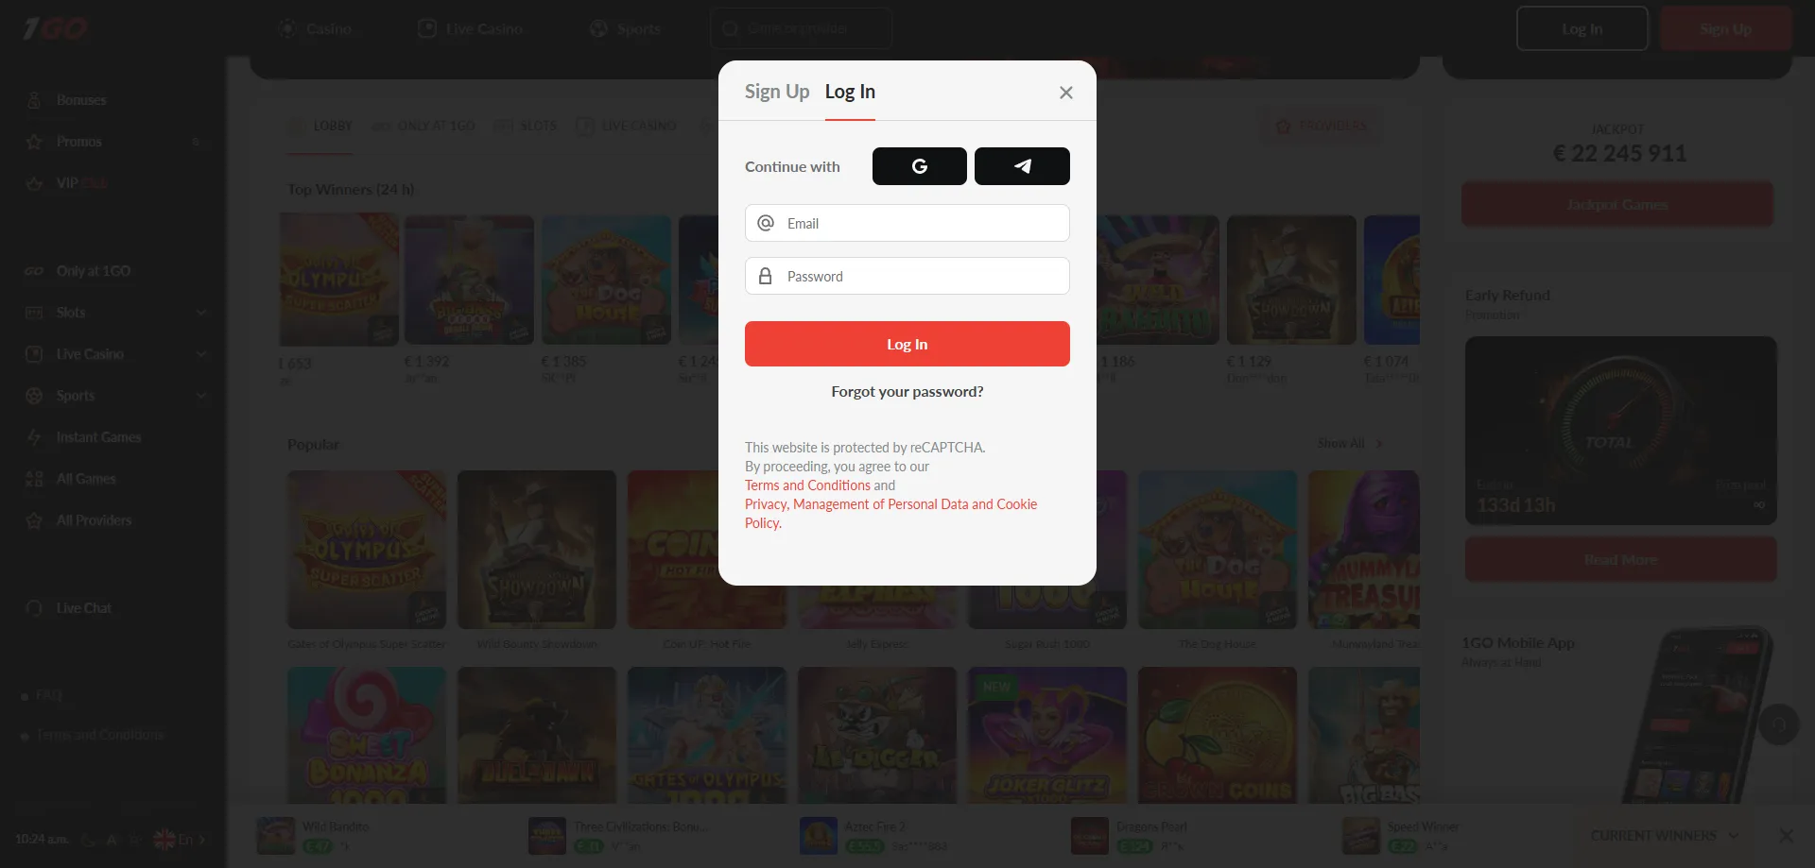Open Joker Glitz NEW game thumbnail
This screenshot has height=868, width=1815.
(x=1047, y=736)
